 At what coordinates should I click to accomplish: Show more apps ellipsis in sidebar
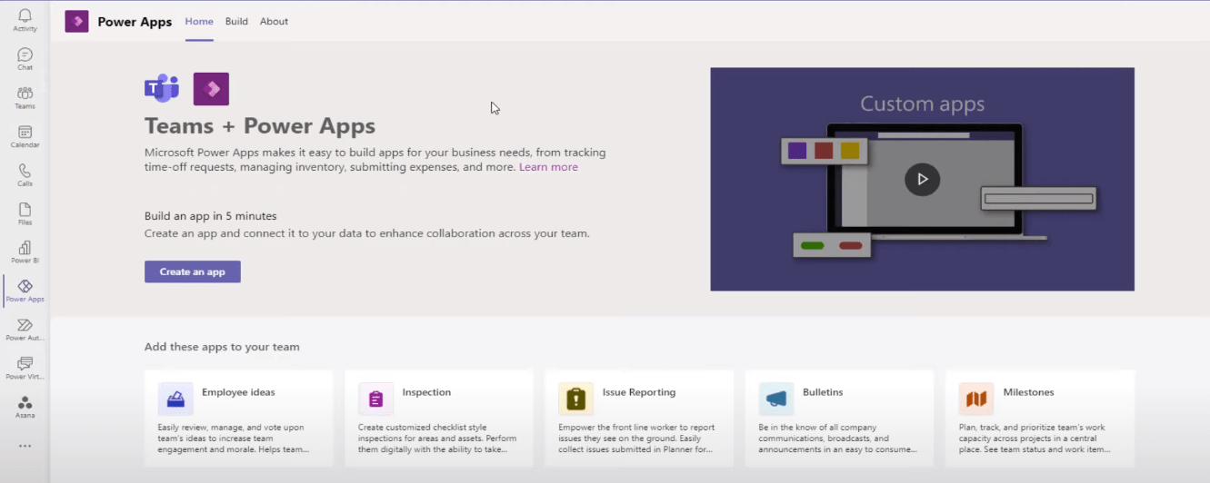pyautogui.click(x=25, y=446)
